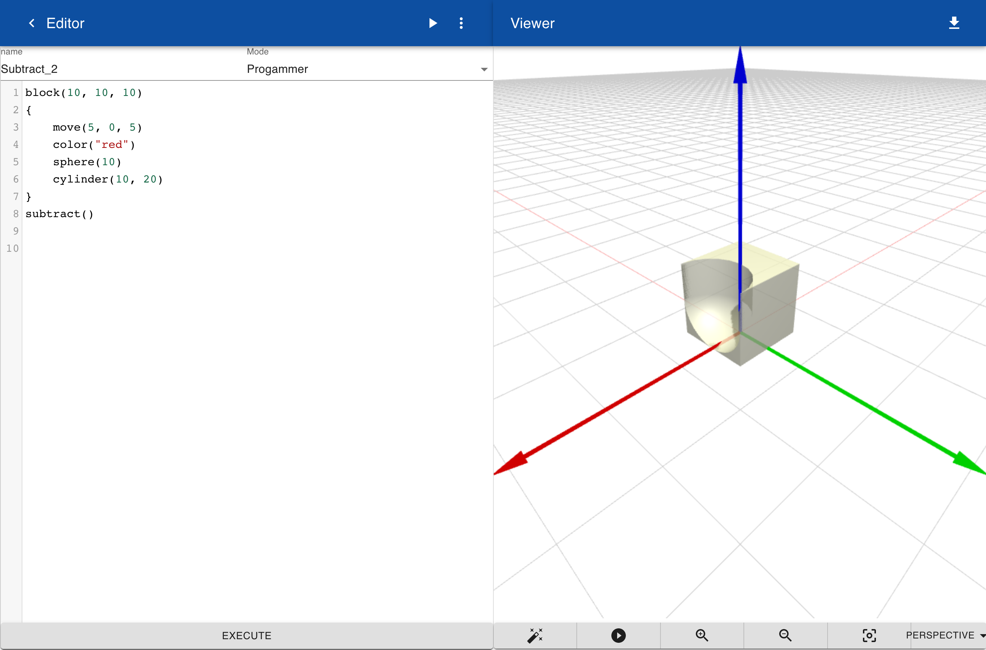The width and height of the screenshot is (986, 650).
Task: Click the Viewer title text
Action: click(532, 23)
